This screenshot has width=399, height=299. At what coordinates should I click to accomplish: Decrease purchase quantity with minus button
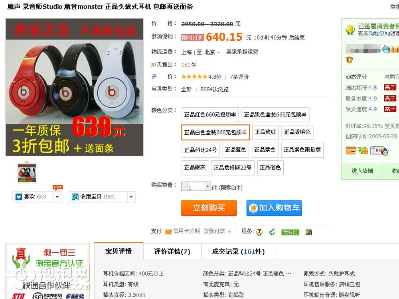tap(185, 187)
